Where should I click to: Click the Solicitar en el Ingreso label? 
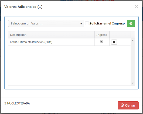107,23
